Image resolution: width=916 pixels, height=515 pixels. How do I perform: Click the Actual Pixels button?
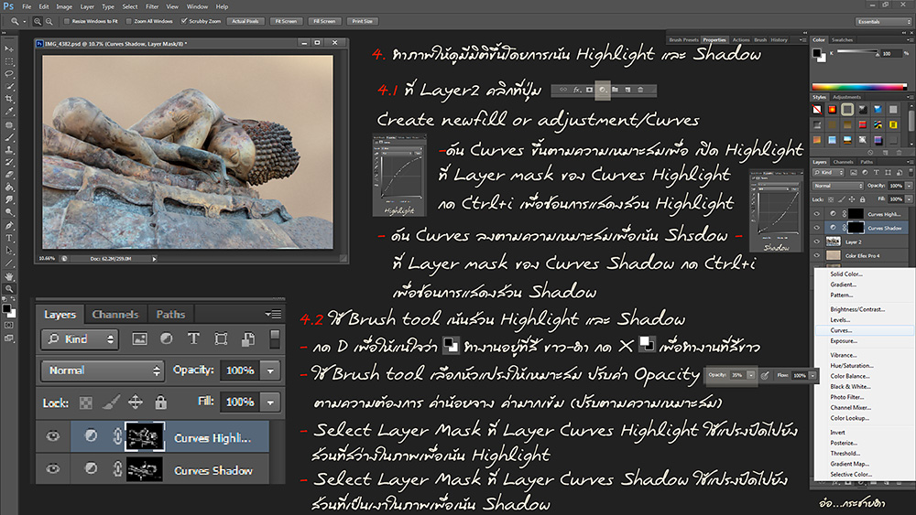click(x=244, y=21)
